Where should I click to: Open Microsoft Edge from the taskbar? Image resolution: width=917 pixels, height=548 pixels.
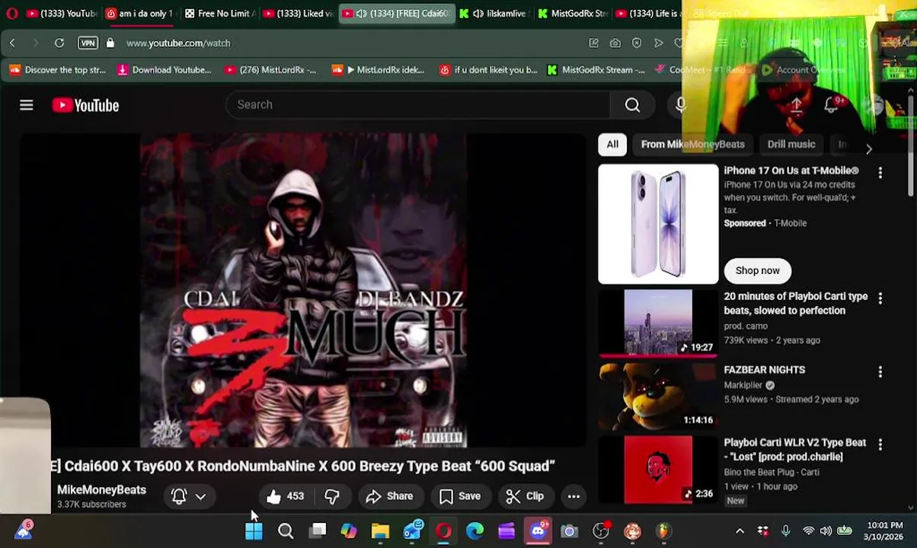pos(474,531)
